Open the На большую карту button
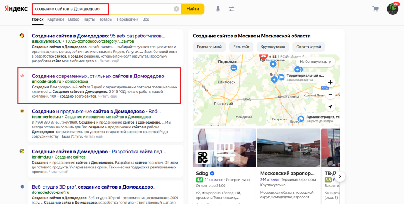This screenshot has width=404, height=204. pos(315,62)
